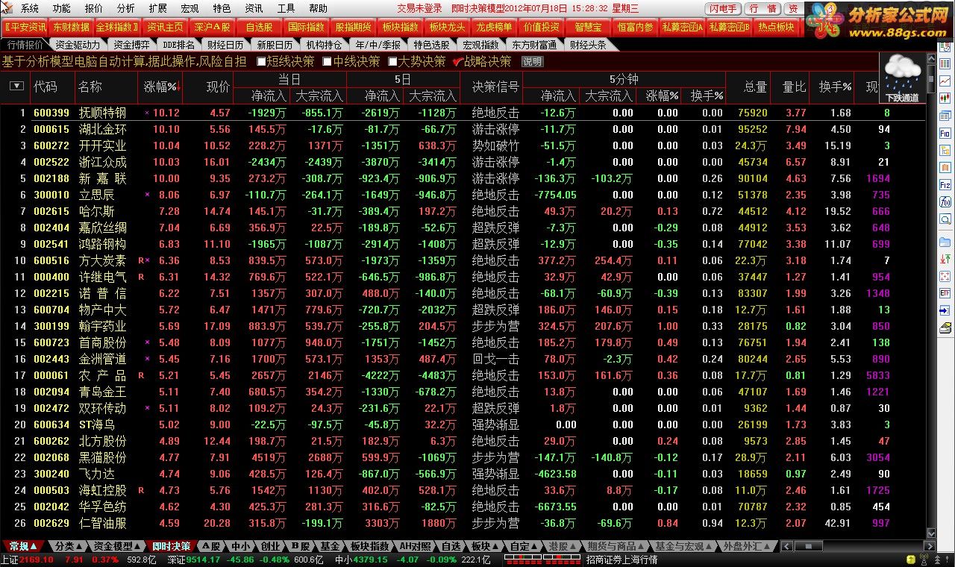
Task: Click the 上证 index value 2169.10
Action: [36, 560]
